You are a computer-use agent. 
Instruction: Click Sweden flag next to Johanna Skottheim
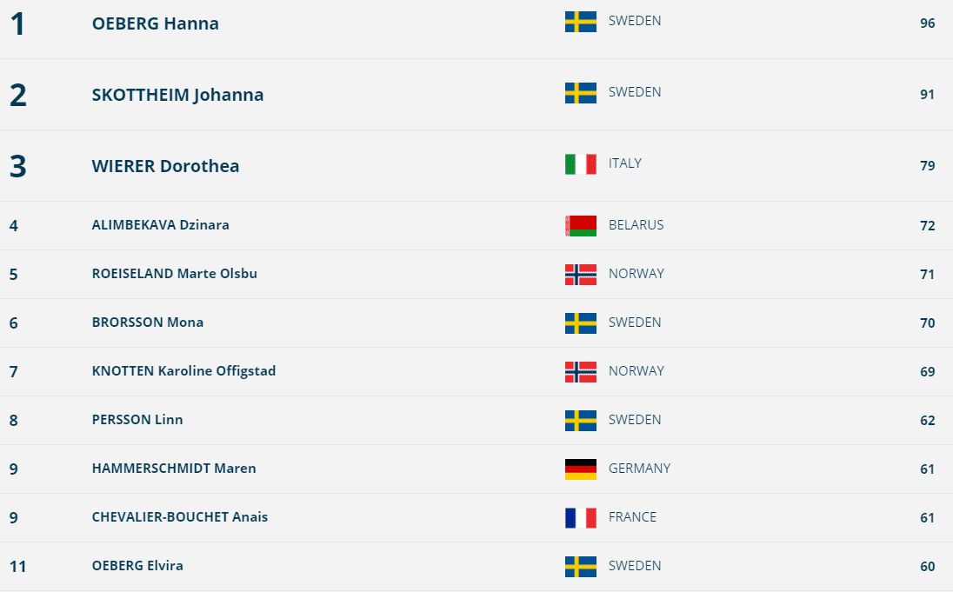tap(580, 93)
